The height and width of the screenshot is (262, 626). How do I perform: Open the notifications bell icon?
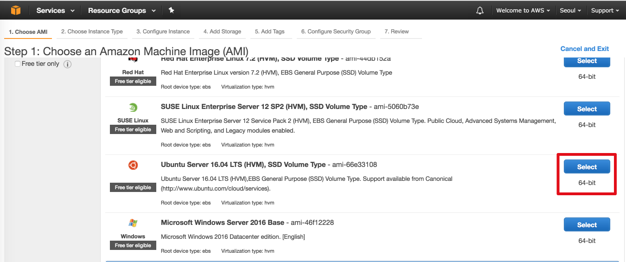pos(480,10)
